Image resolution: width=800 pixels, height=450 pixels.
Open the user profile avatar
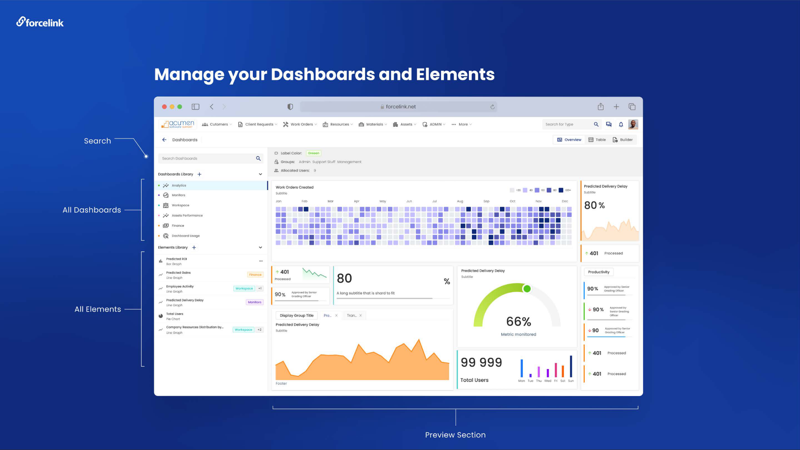point(633,124)
